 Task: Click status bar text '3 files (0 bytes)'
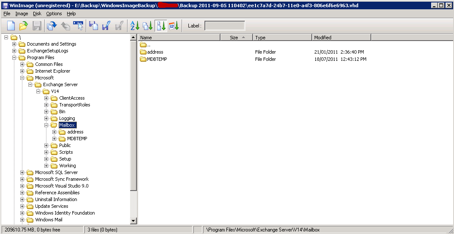(103, 230)
